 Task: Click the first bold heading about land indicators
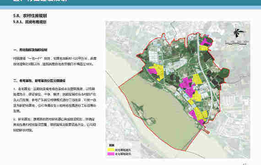[30, 49]
